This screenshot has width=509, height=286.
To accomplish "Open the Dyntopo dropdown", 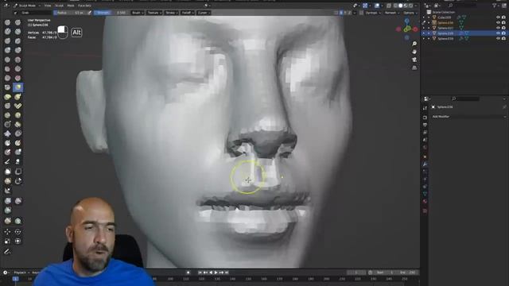I will 372,13.
